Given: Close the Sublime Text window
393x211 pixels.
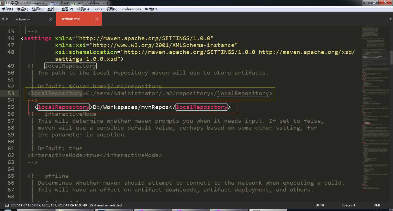Looking at the screenshot, I should point(385,3).
